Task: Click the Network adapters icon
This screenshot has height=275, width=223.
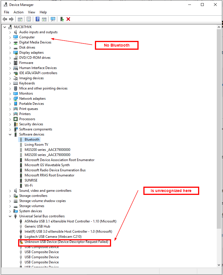Action: tap(16, 99)
